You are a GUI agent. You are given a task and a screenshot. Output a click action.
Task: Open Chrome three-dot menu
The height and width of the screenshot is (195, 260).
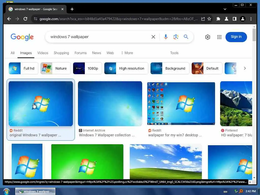[251, 19]
